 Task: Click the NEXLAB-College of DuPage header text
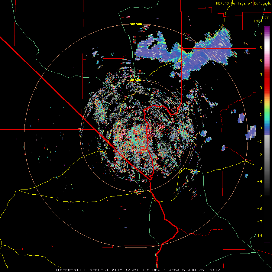click(243, 3)
